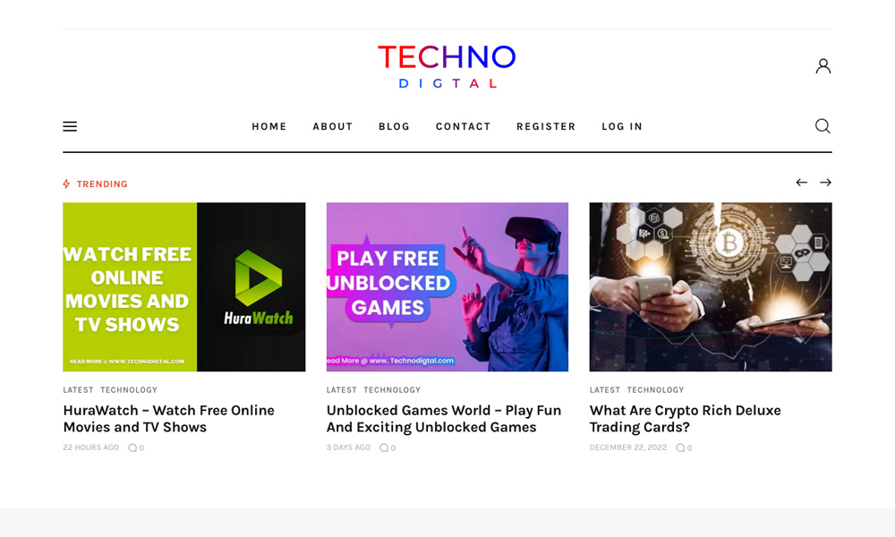Open the About page
Viewport: 895px width, 537px height.
click(332, 127)
